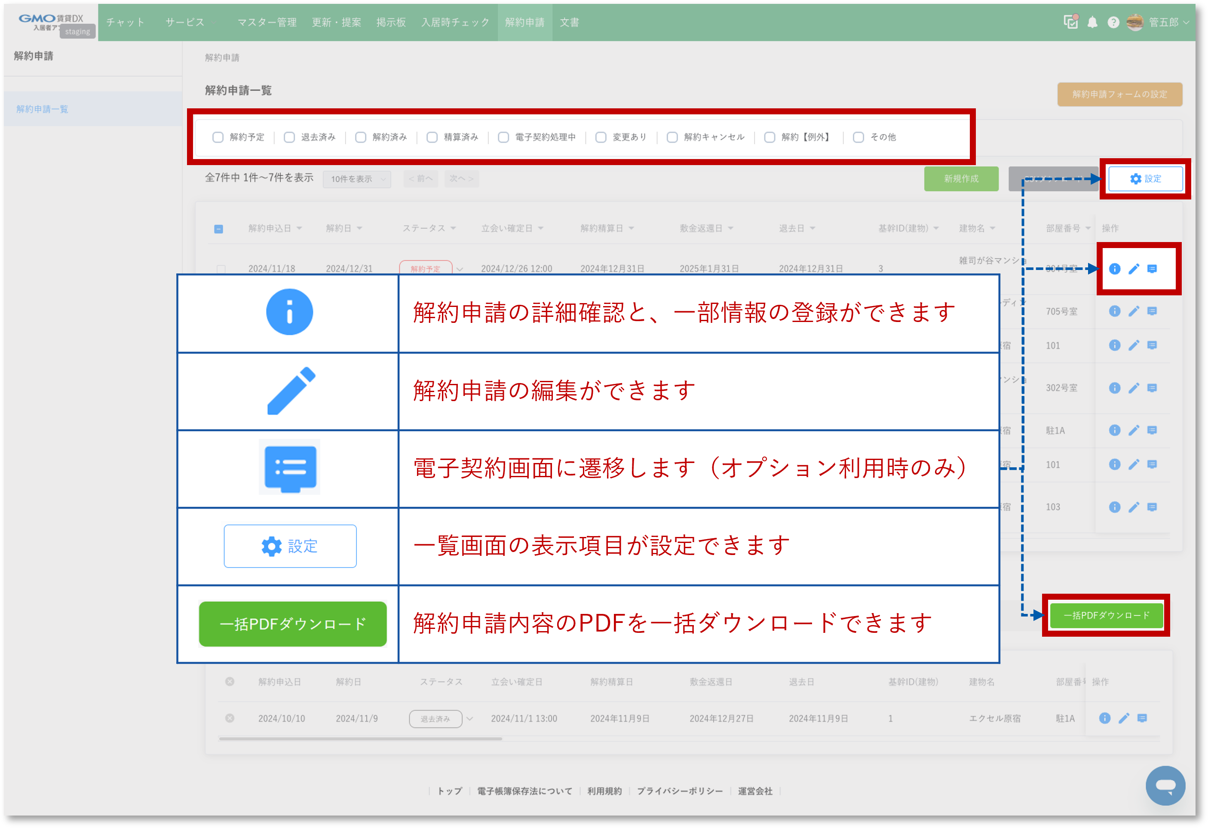Open the 10件を表示 page size dropdown

(x=356, y=179)
